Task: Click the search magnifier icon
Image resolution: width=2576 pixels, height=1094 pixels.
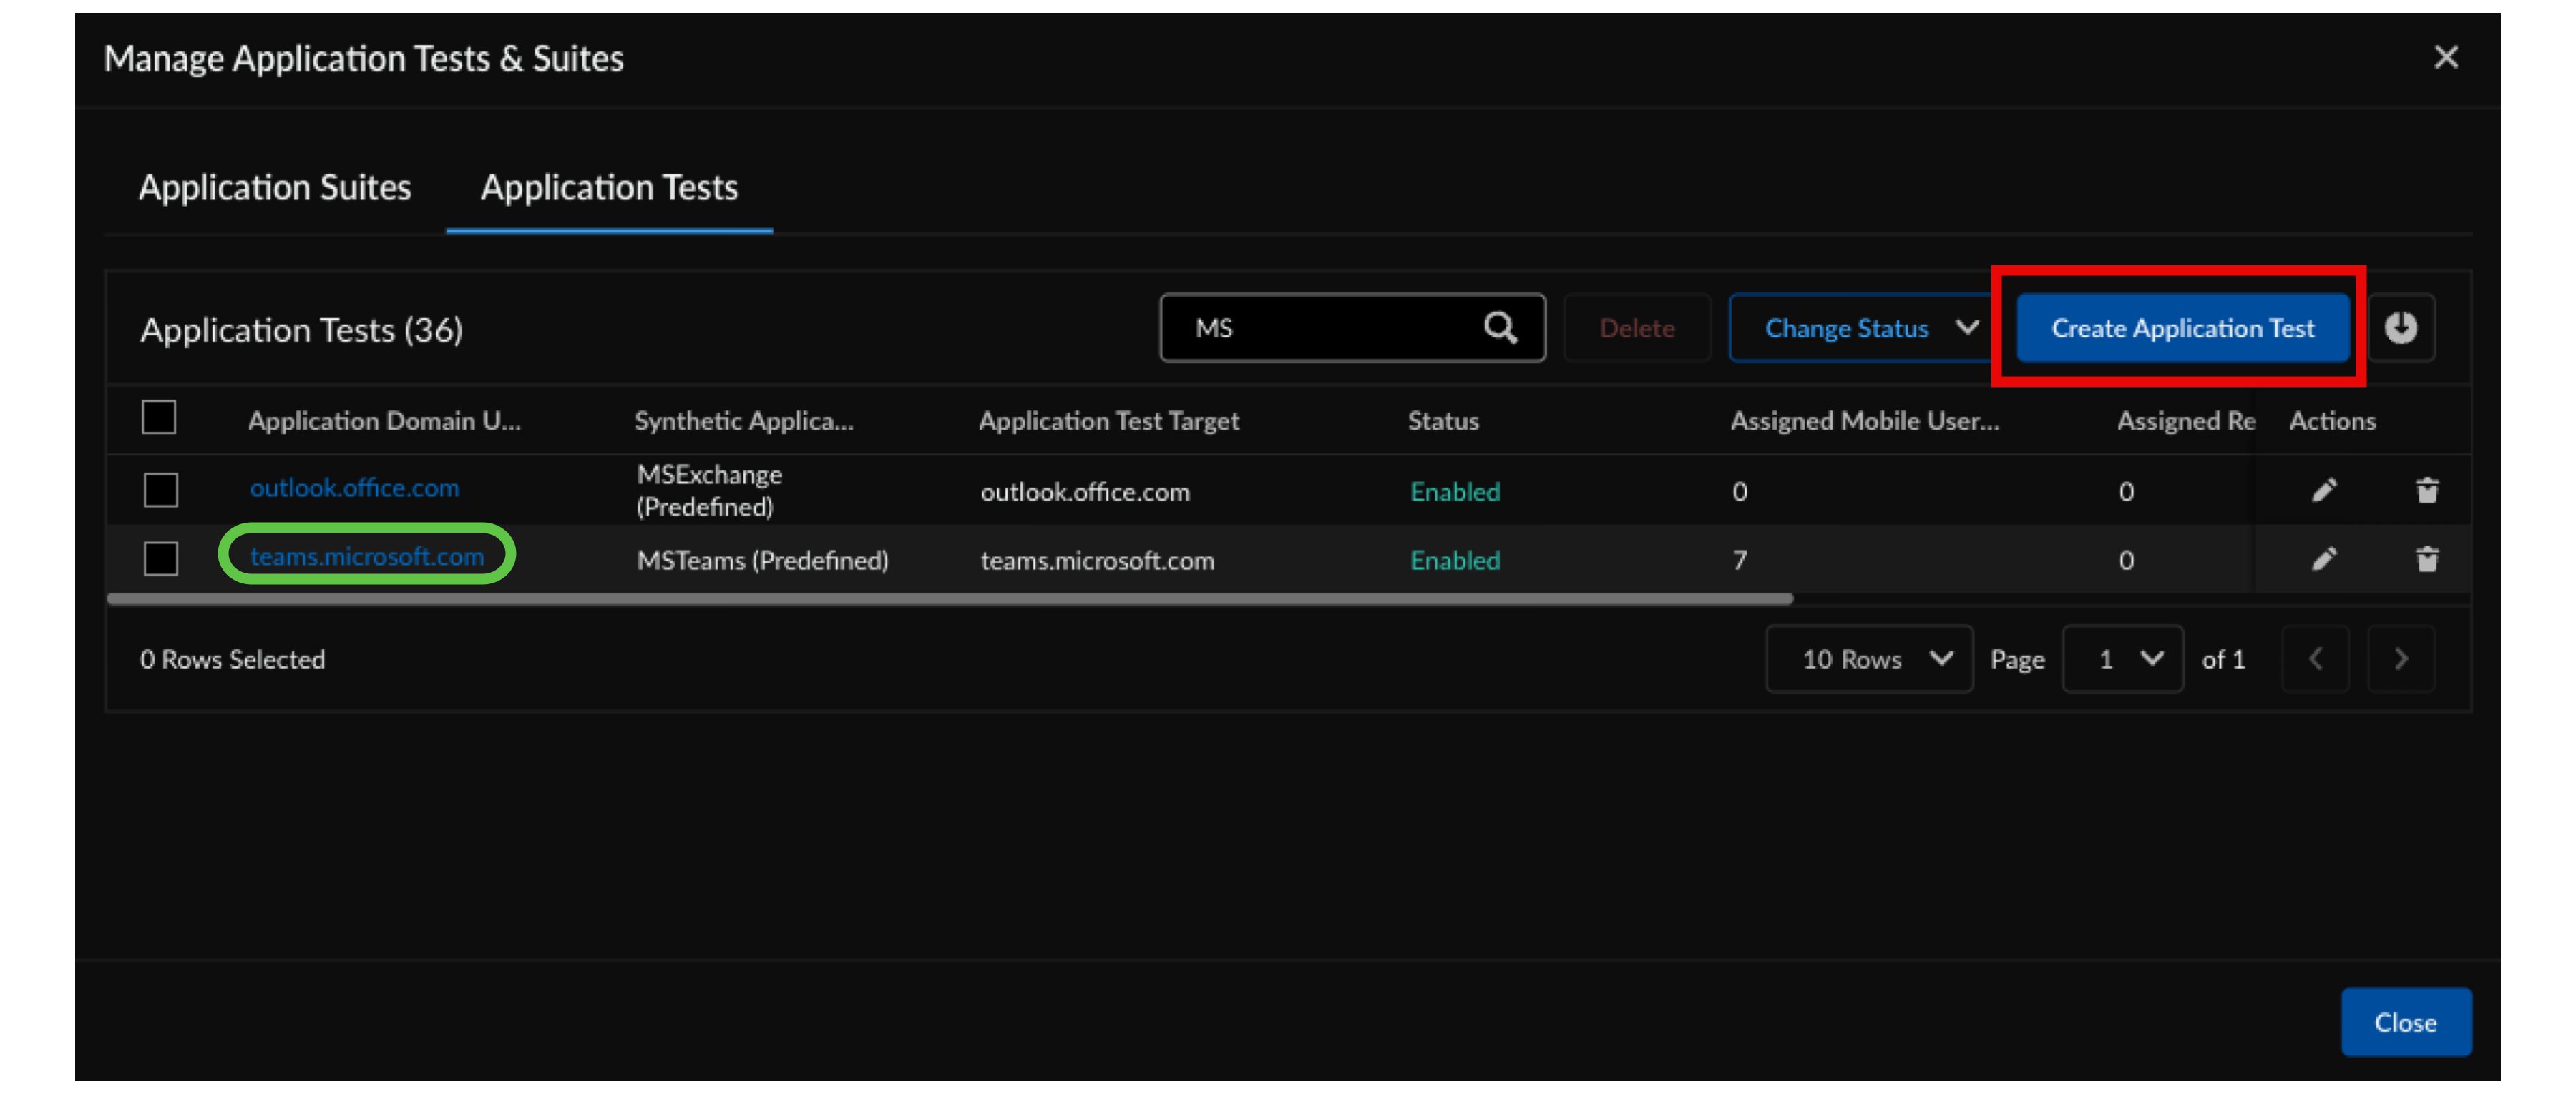Action: pyautogui.click(x=1499, y=327)
